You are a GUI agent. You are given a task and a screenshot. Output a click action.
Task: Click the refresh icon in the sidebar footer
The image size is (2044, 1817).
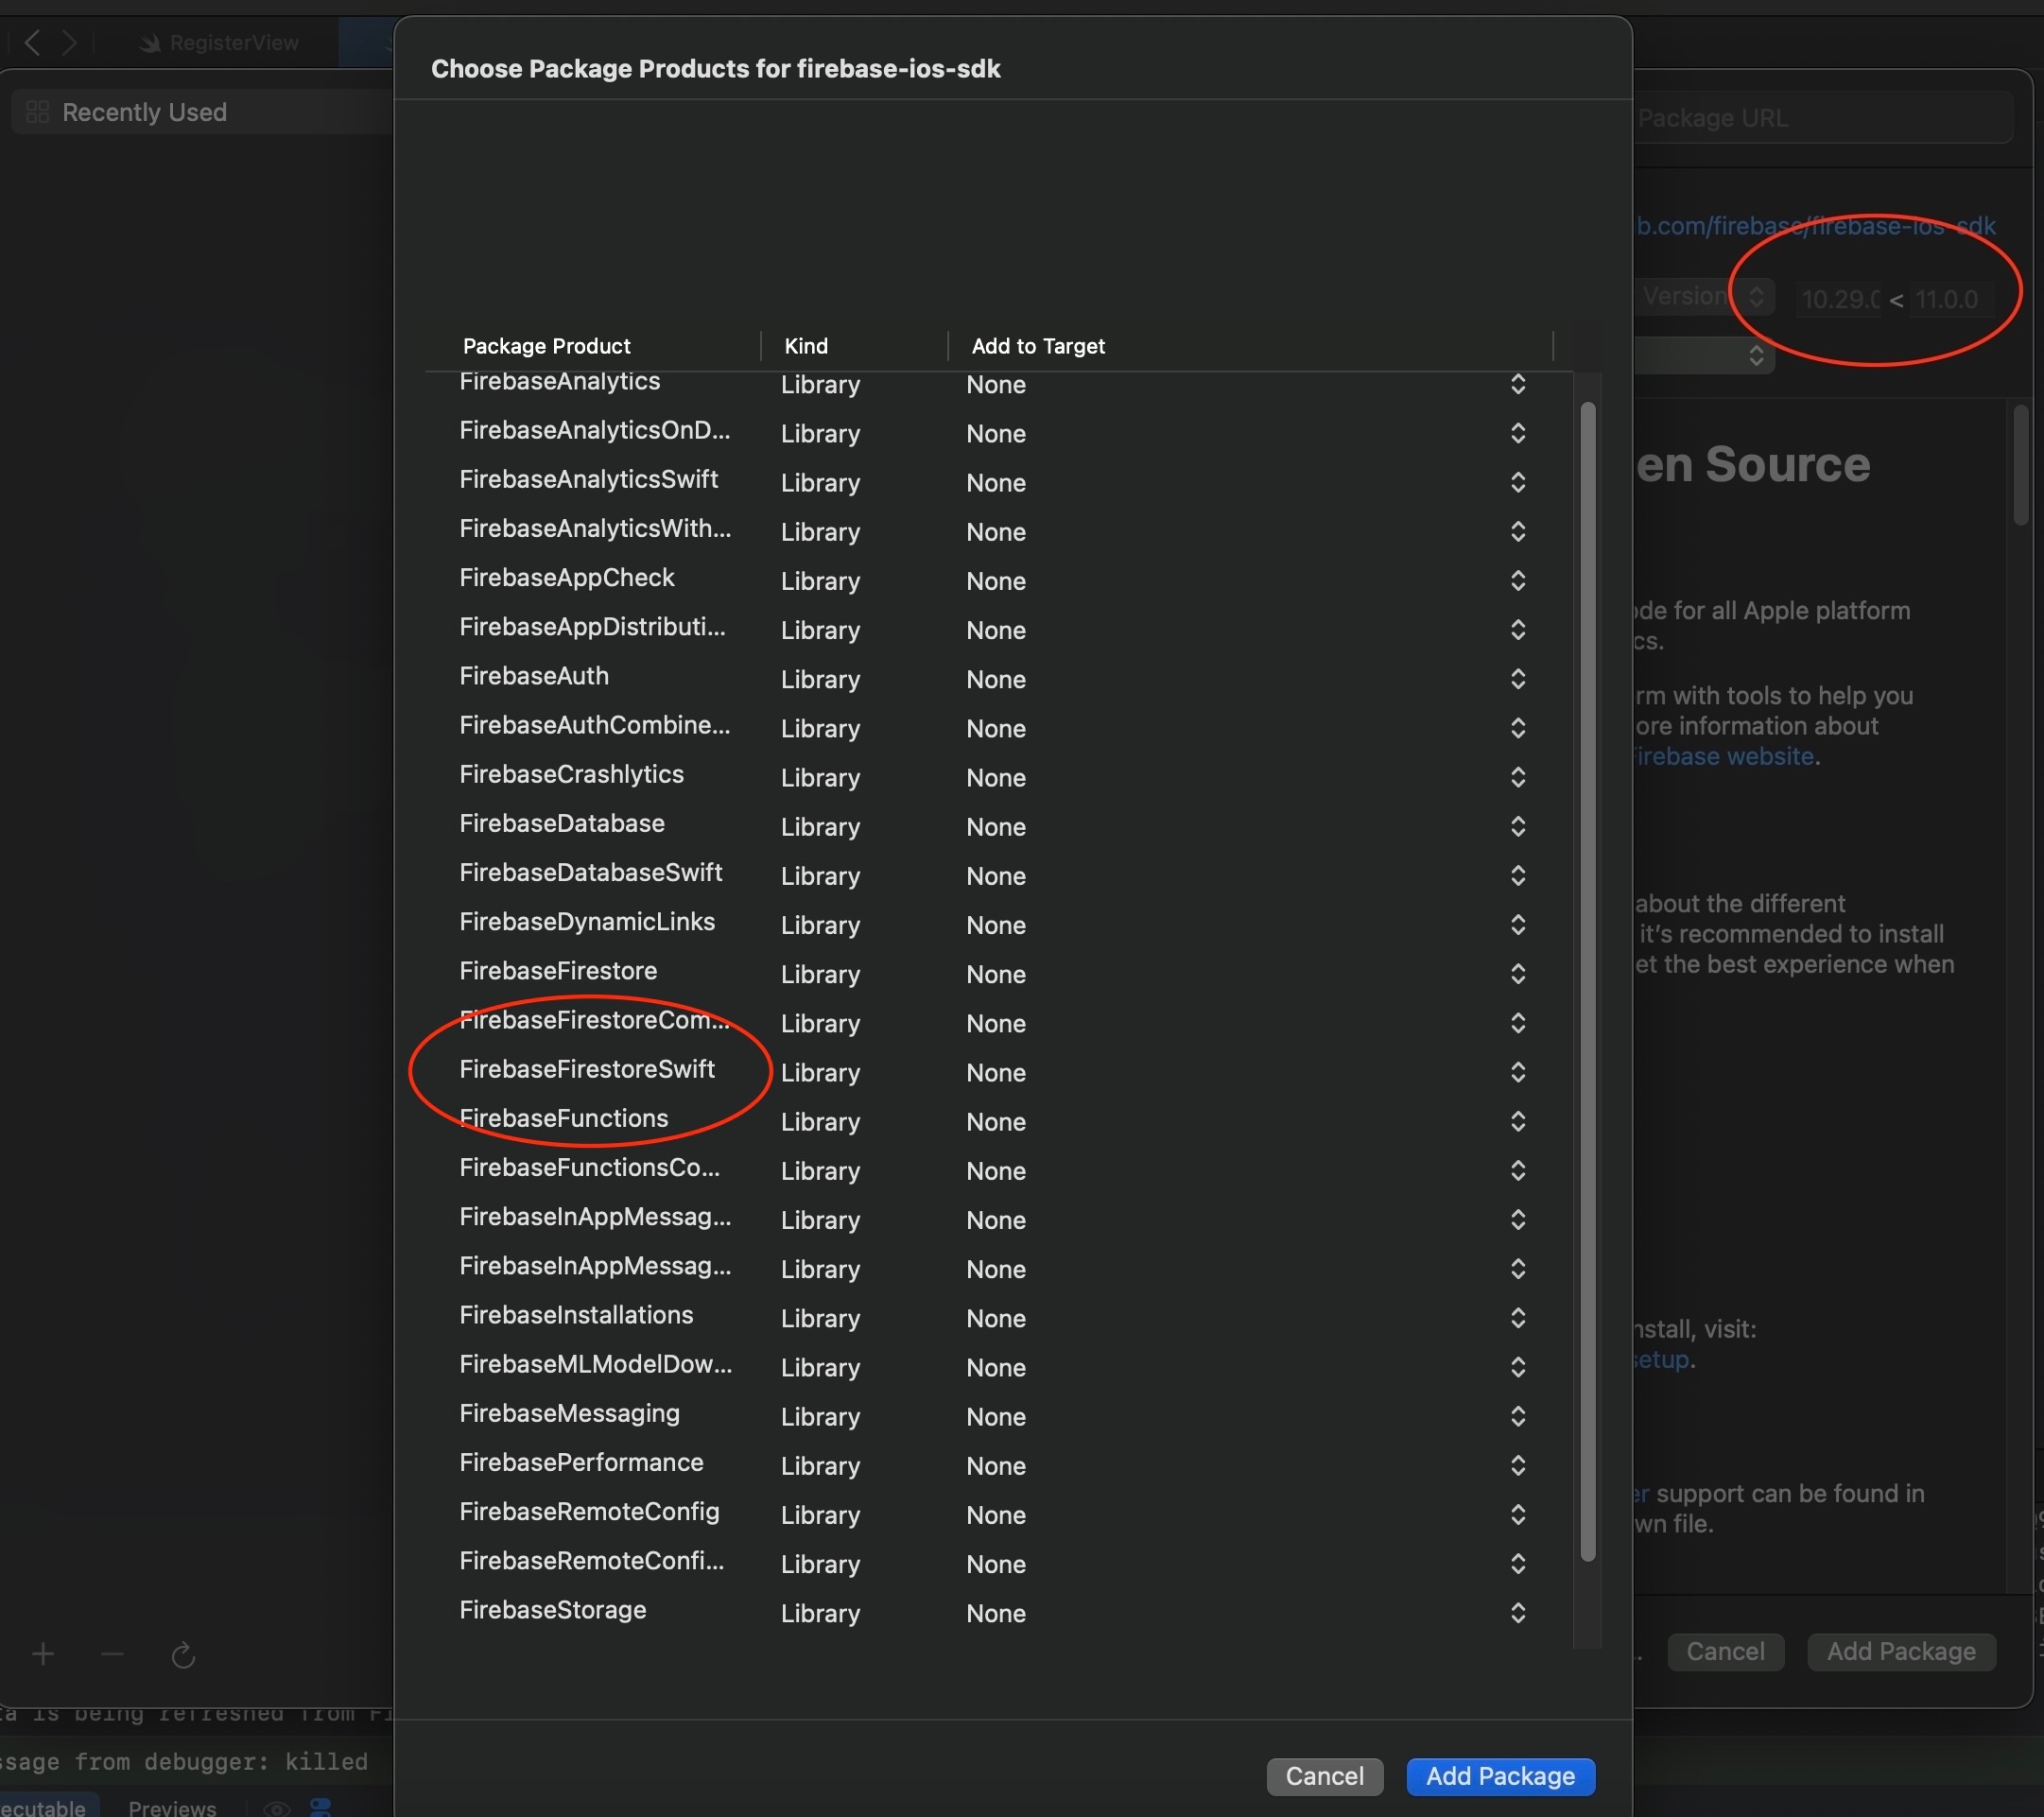coord(183,1656)
